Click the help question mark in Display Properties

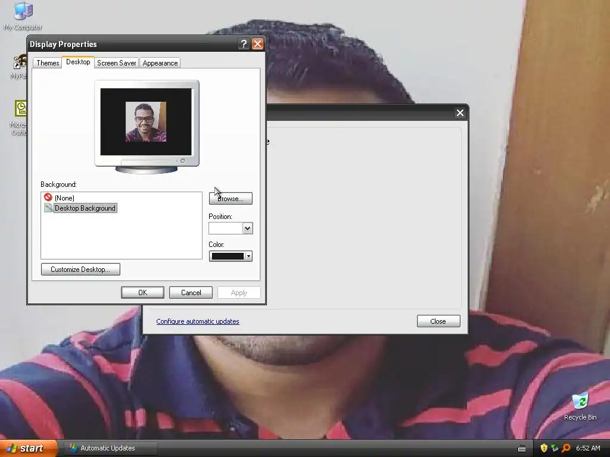coord(244,44)
